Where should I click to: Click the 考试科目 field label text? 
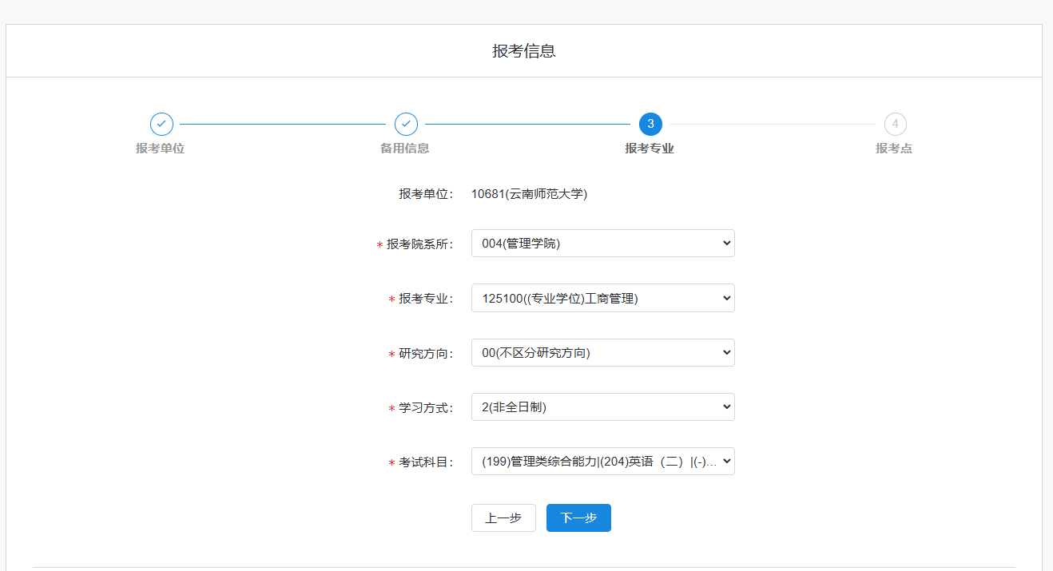(426, 462)
